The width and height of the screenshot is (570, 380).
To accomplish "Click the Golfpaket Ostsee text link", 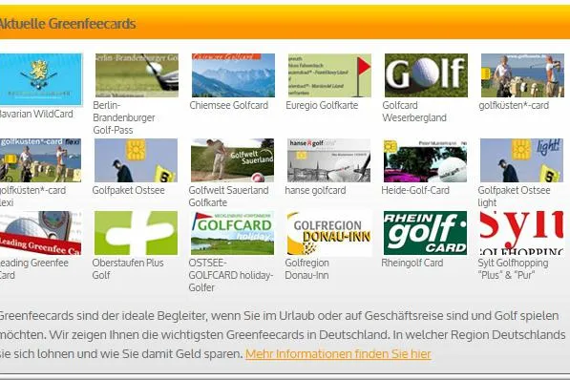I will [128, 190].
